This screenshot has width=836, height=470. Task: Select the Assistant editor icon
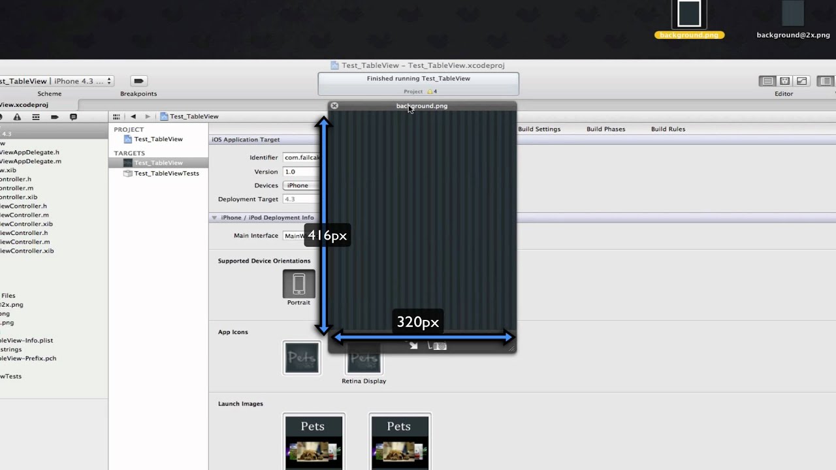[784, 81]
